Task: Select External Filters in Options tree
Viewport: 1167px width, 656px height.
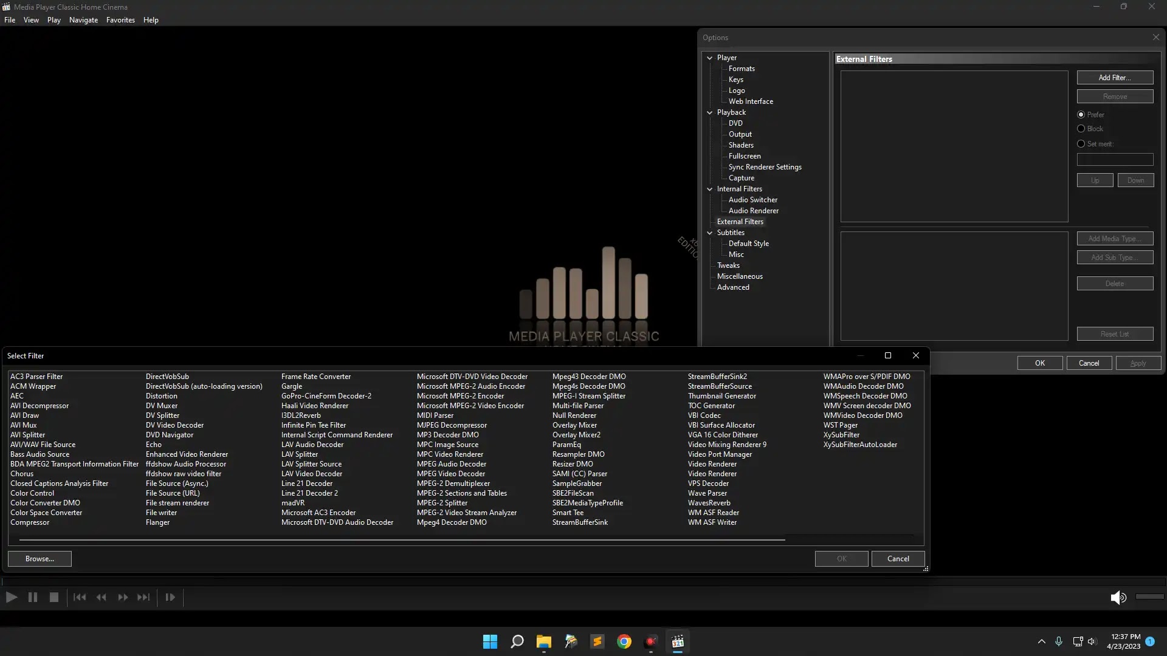Action: (x=740, y=221)
